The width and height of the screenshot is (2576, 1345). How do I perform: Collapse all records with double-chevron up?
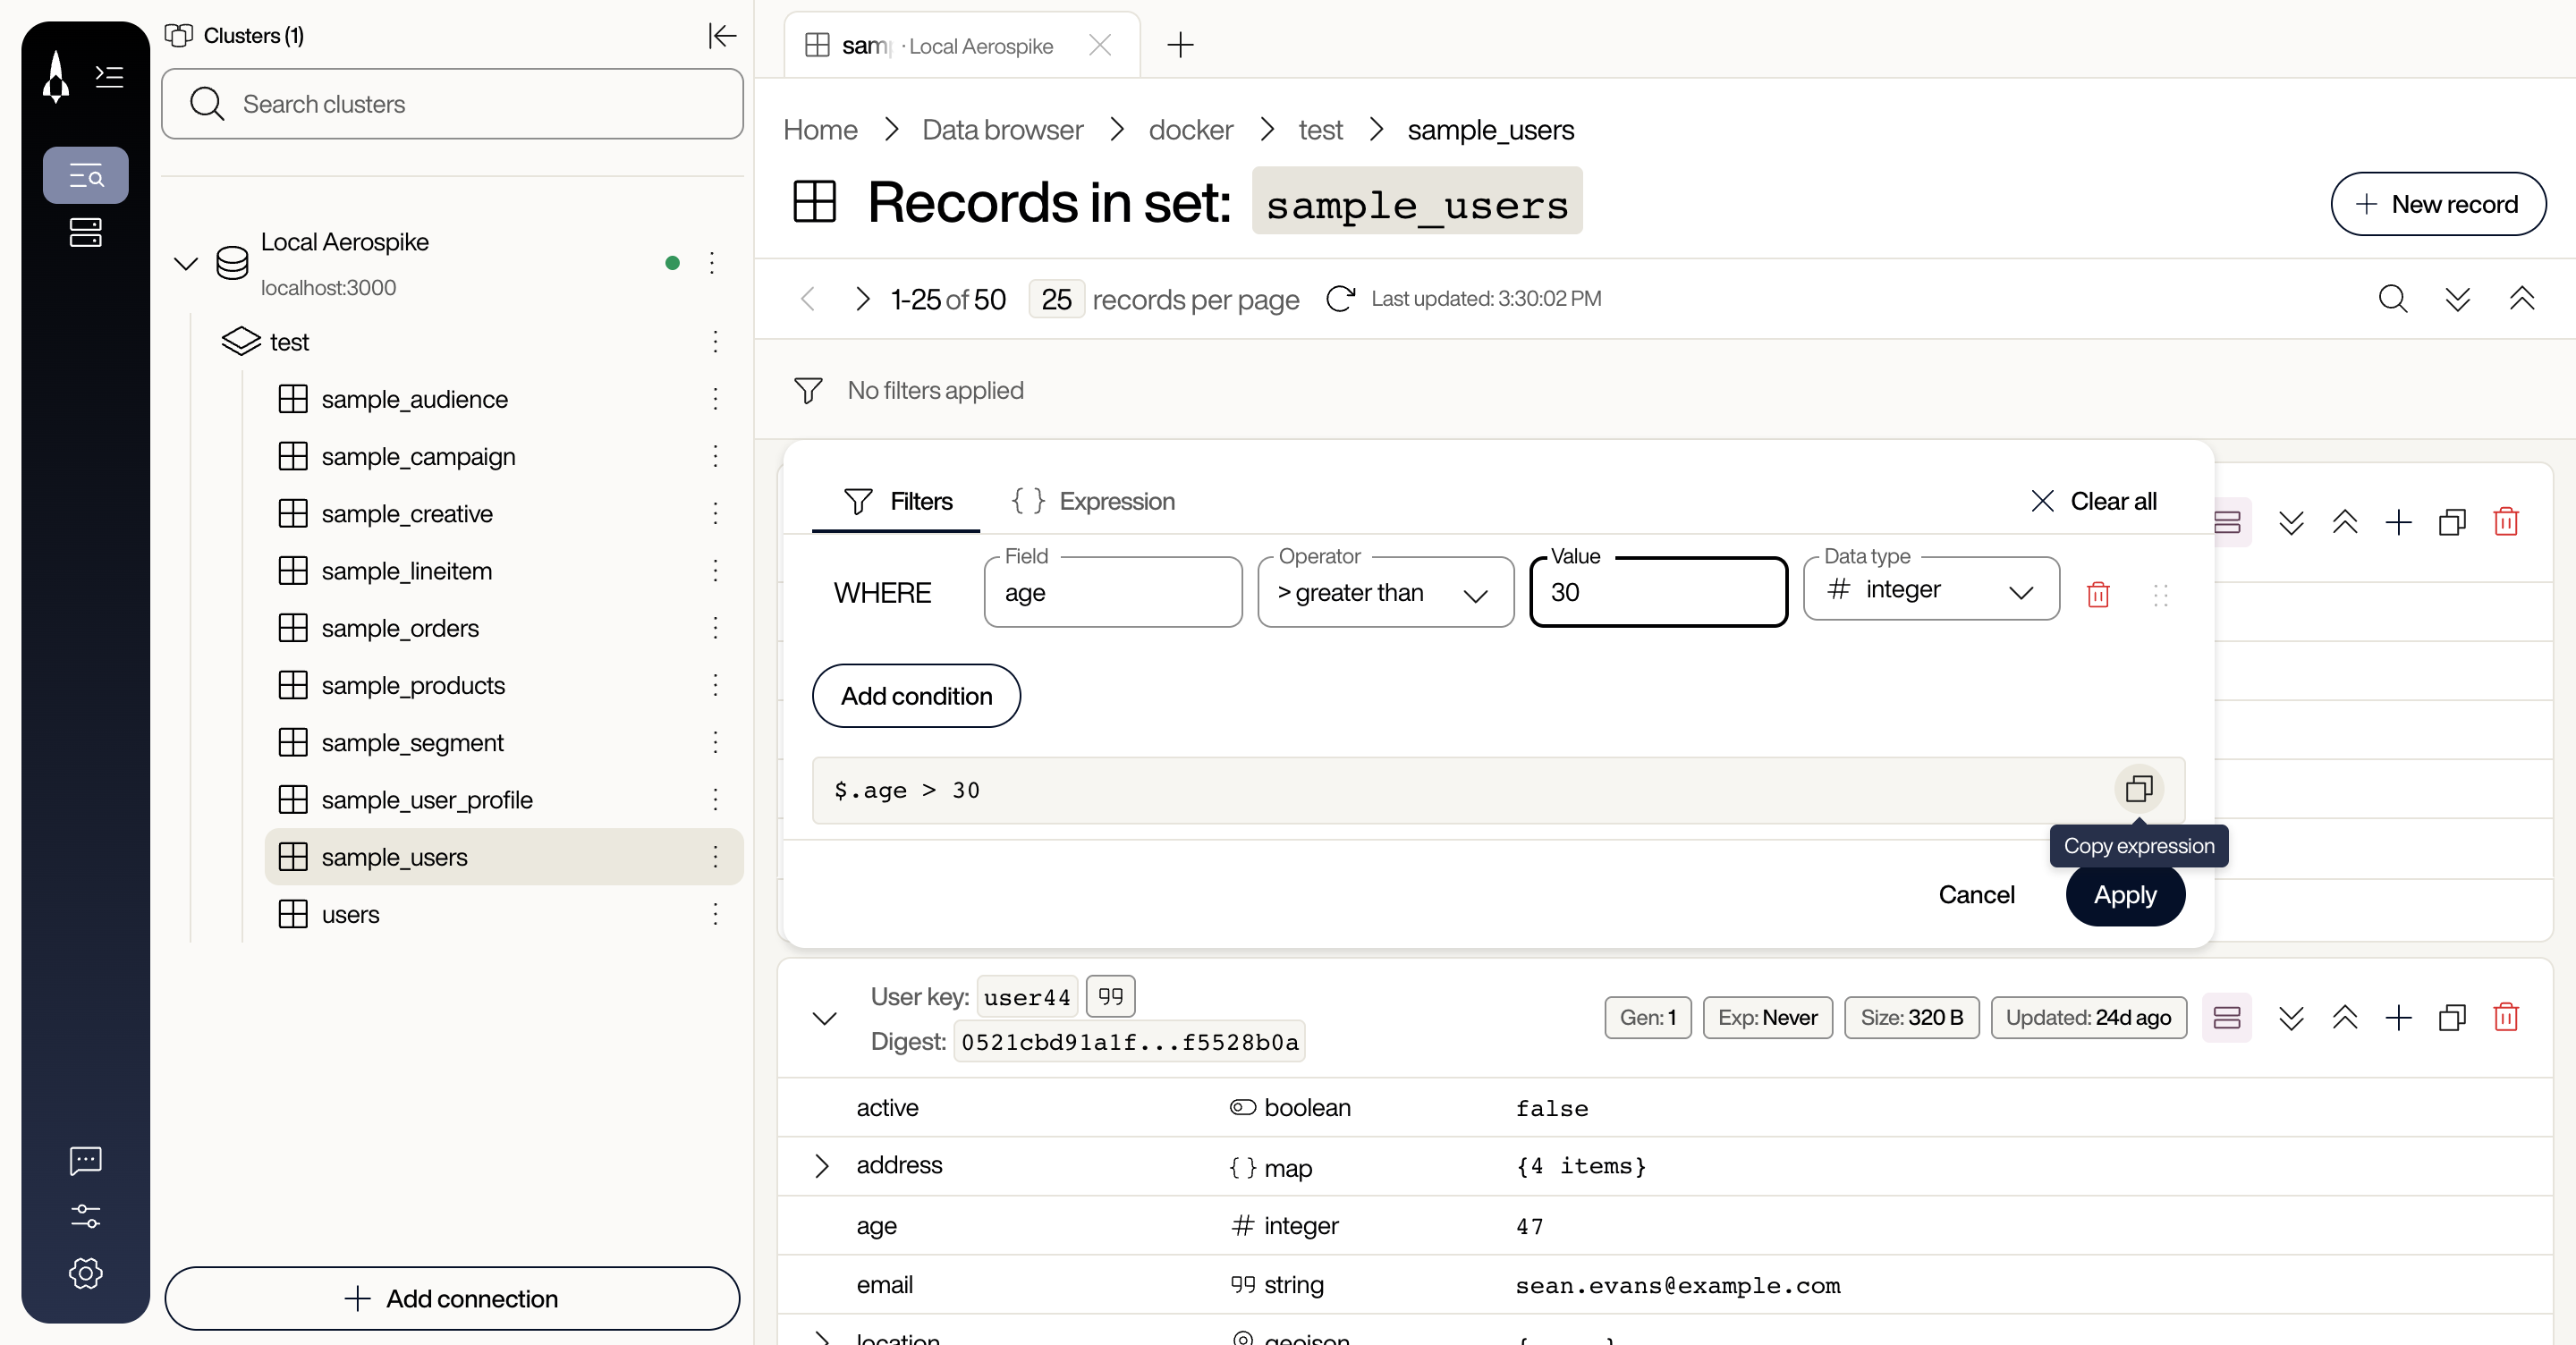click(x=2521, y=299)
